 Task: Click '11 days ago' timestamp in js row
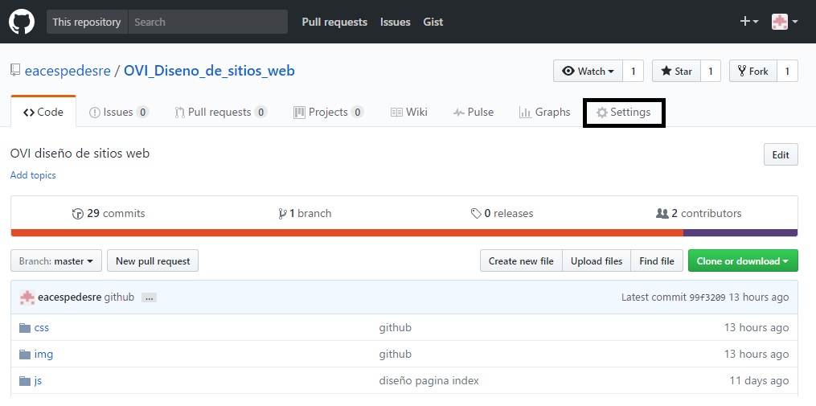tap(759, 380)
